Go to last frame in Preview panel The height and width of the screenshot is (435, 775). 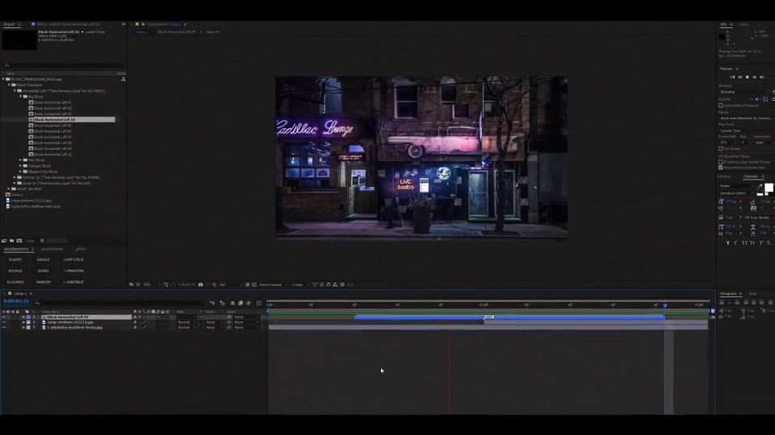point(761,77)
